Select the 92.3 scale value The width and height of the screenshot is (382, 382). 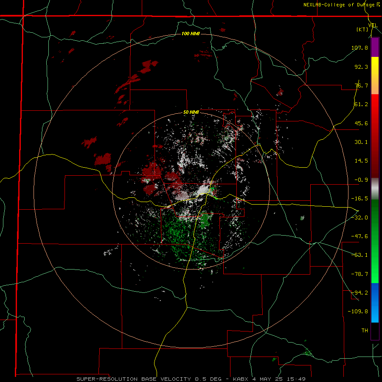(361, 67)
